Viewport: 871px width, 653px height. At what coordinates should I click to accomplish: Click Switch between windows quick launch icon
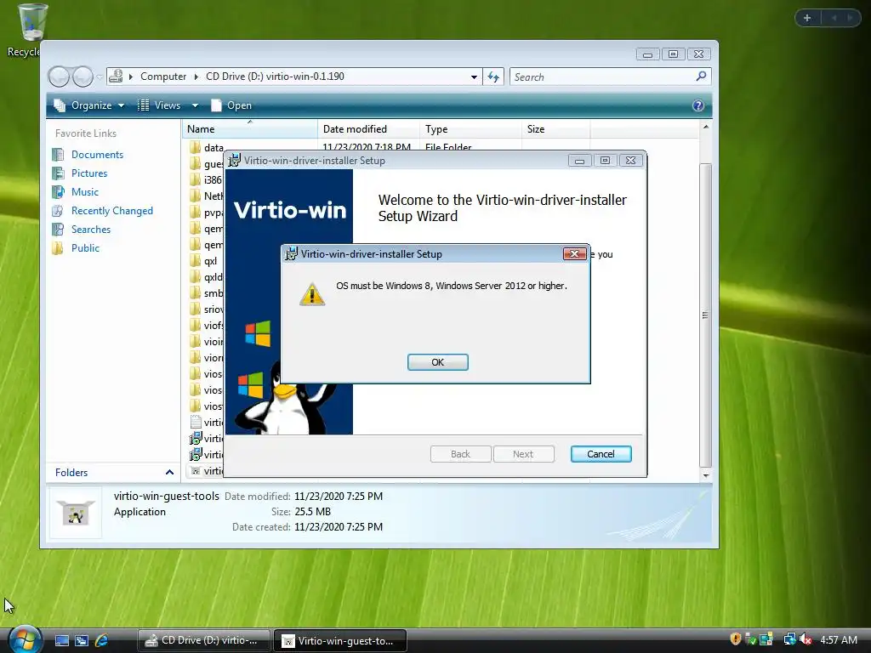tap(82, 640)
